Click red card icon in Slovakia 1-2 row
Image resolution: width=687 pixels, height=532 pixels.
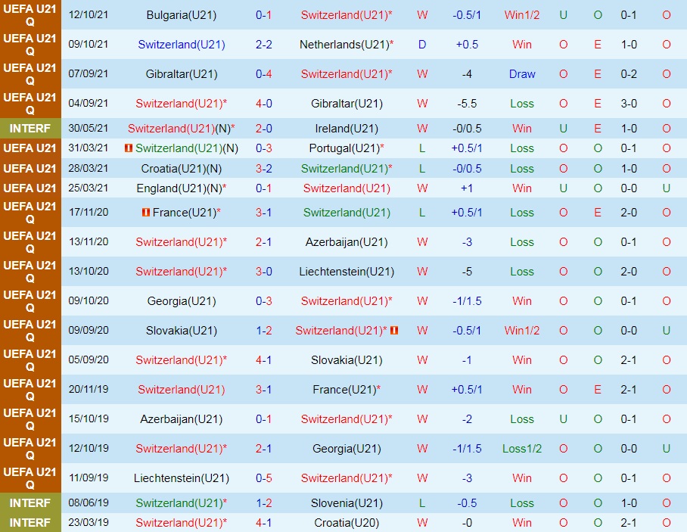(x=394, y=331)
